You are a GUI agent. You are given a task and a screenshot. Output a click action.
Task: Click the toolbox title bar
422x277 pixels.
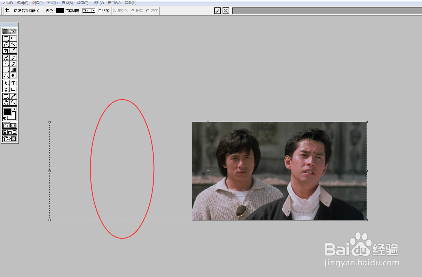(10, 25)
